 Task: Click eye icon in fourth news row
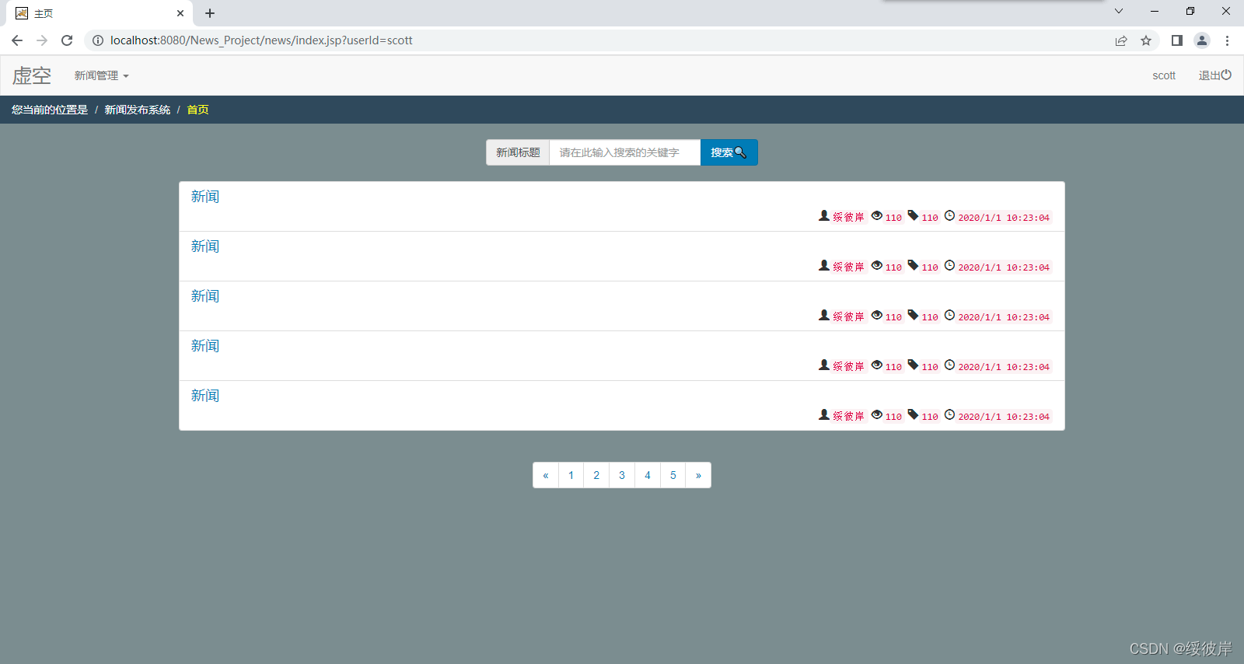coord(877,365)
